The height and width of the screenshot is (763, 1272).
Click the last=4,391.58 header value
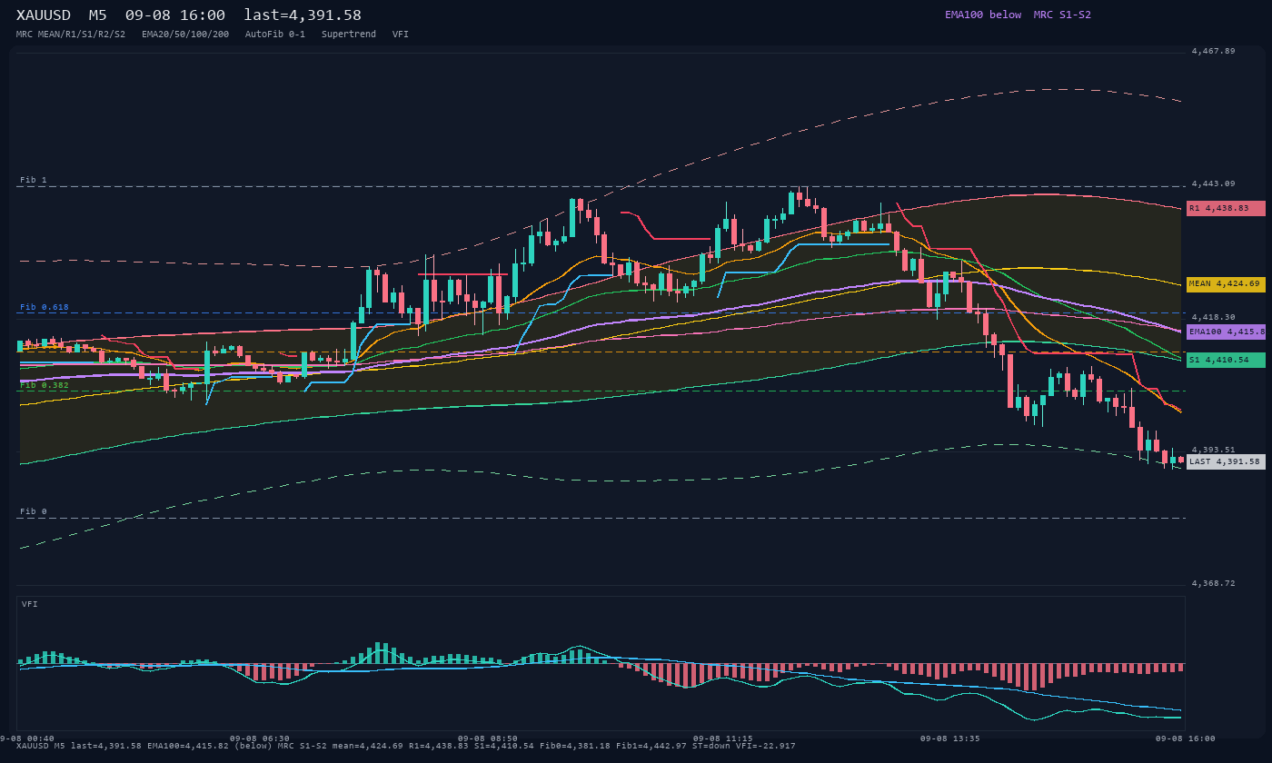(303, 15)
